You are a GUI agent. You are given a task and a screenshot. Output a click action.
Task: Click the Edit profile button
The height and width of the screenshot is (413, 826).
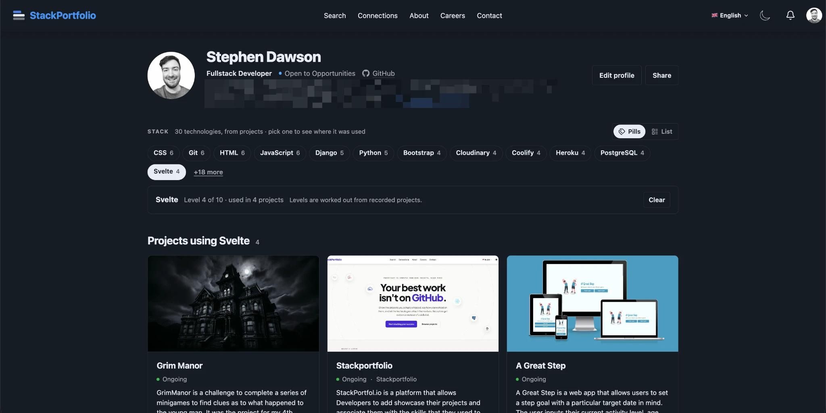coord(617,75)
